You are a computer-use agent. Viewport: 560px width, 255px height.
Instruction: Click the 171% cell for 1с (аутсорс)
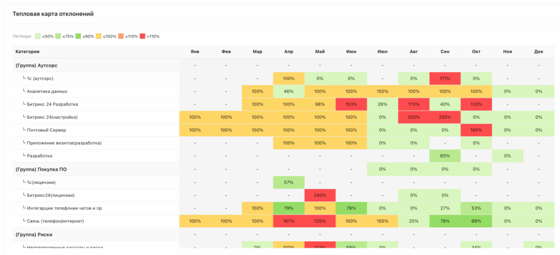[445, 78]
